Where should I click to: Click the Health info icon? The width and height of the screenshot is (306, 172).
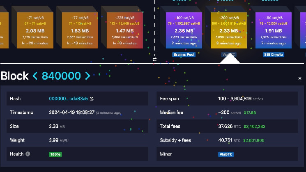tap(28, 154)
